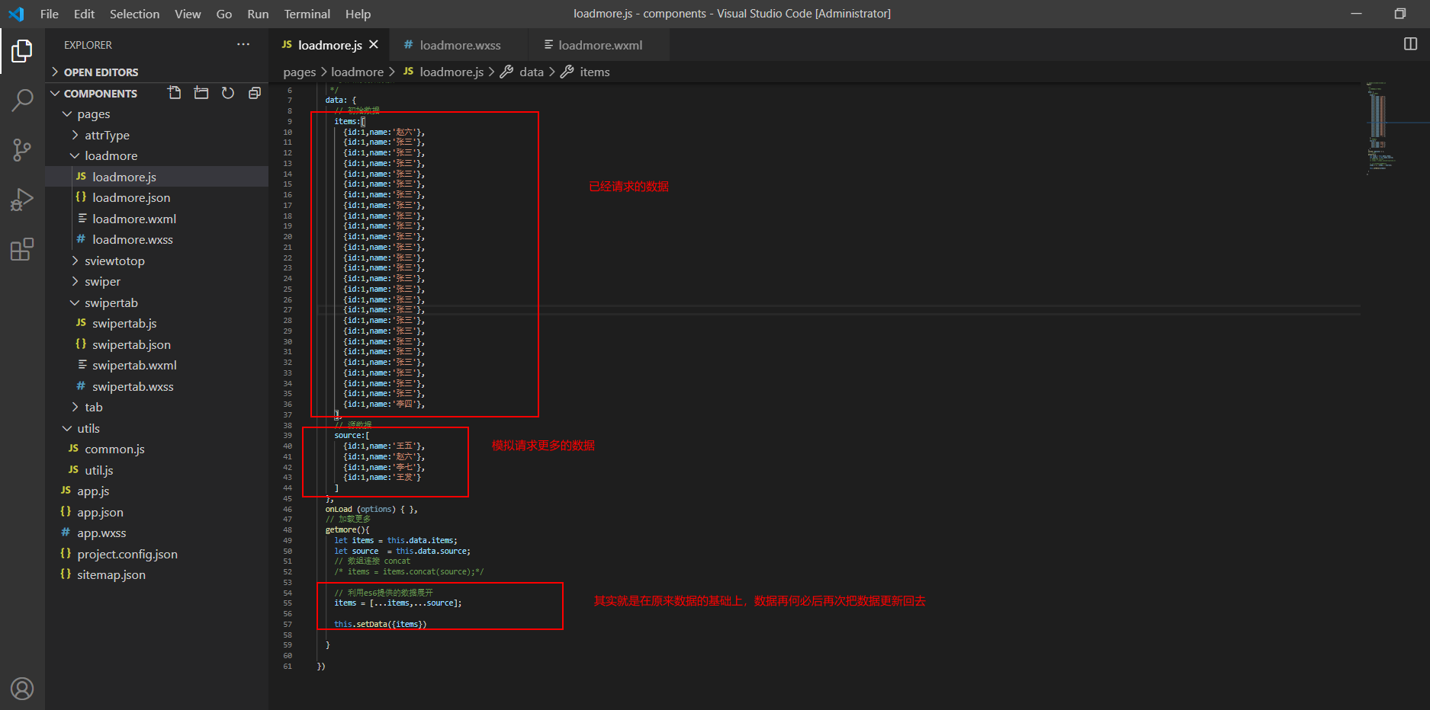
Task: Open the Help menu
Action: pyautogui.click(x=358, y=14)
